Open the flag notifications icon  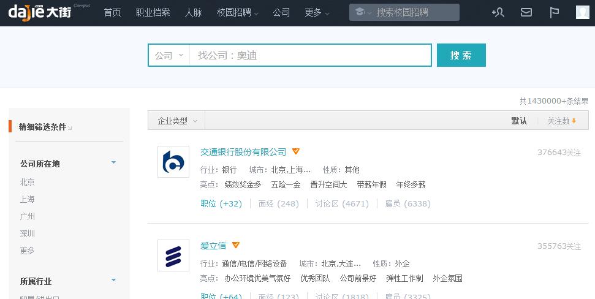point(555,12)
